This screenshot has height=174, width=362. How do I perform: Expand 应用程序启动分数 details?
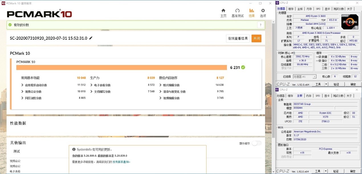coord(23,85)
